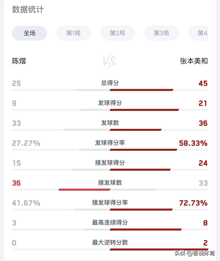Click the 最高连续得分 label
The width and height of the screenshot is (220, 261).
coord(110,222)
